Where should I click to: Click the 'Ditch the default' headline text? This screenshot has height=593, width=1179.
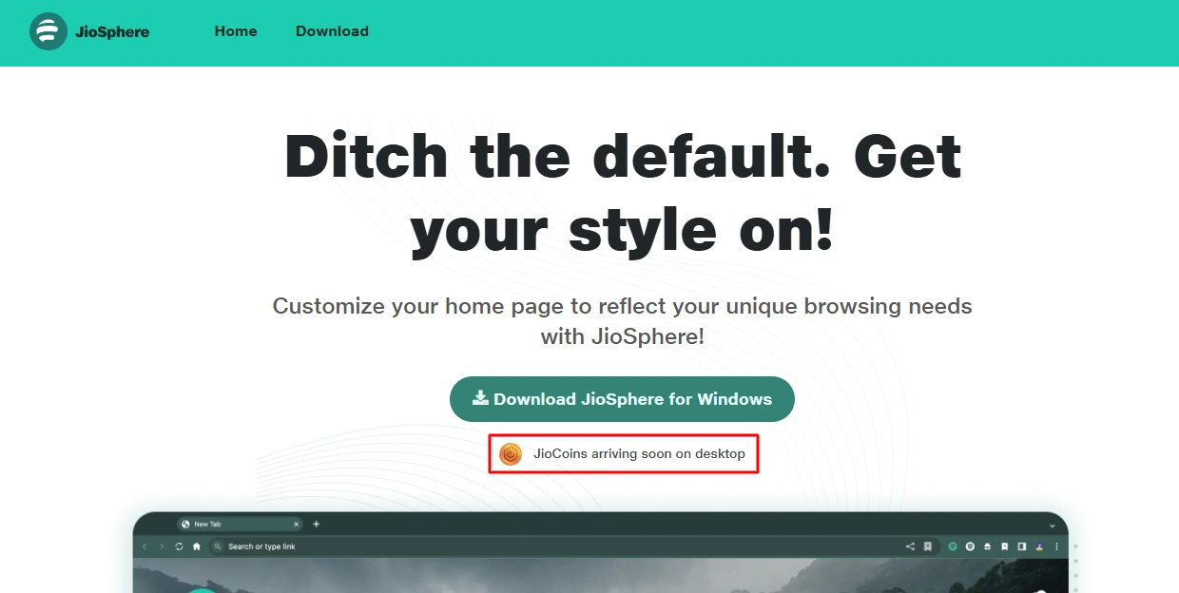click(623, 194)
